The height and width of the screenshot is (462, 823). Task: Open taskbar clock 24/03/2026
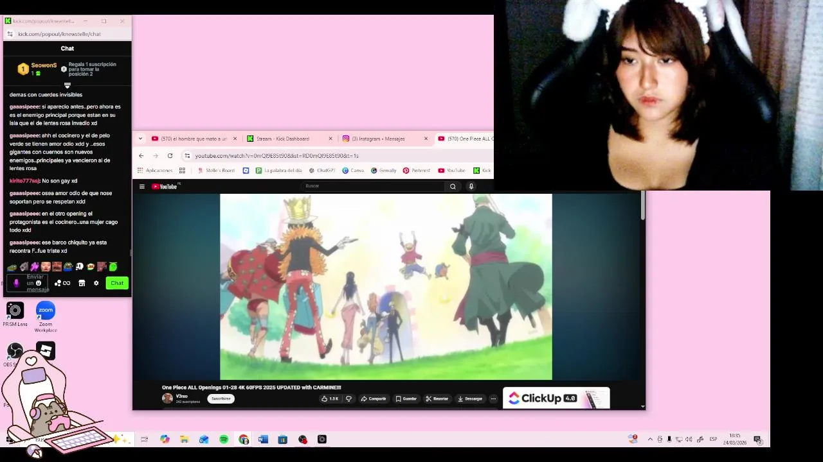coord(735,440)
